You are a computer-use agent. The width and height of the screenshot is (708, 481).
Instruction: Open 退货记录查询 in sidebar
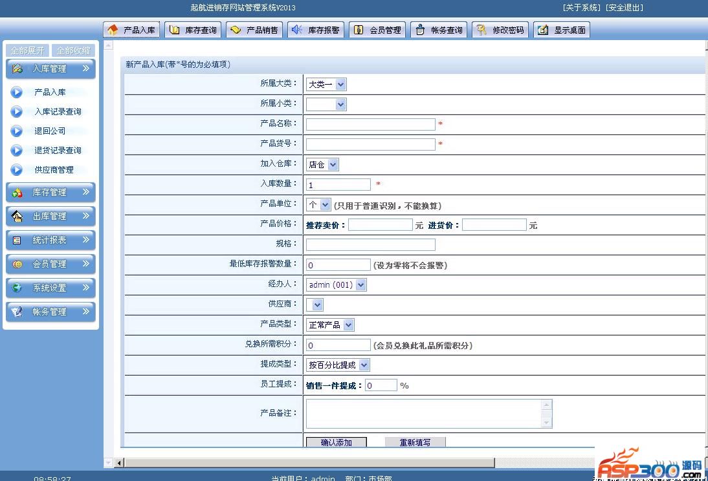pos(58,150)
